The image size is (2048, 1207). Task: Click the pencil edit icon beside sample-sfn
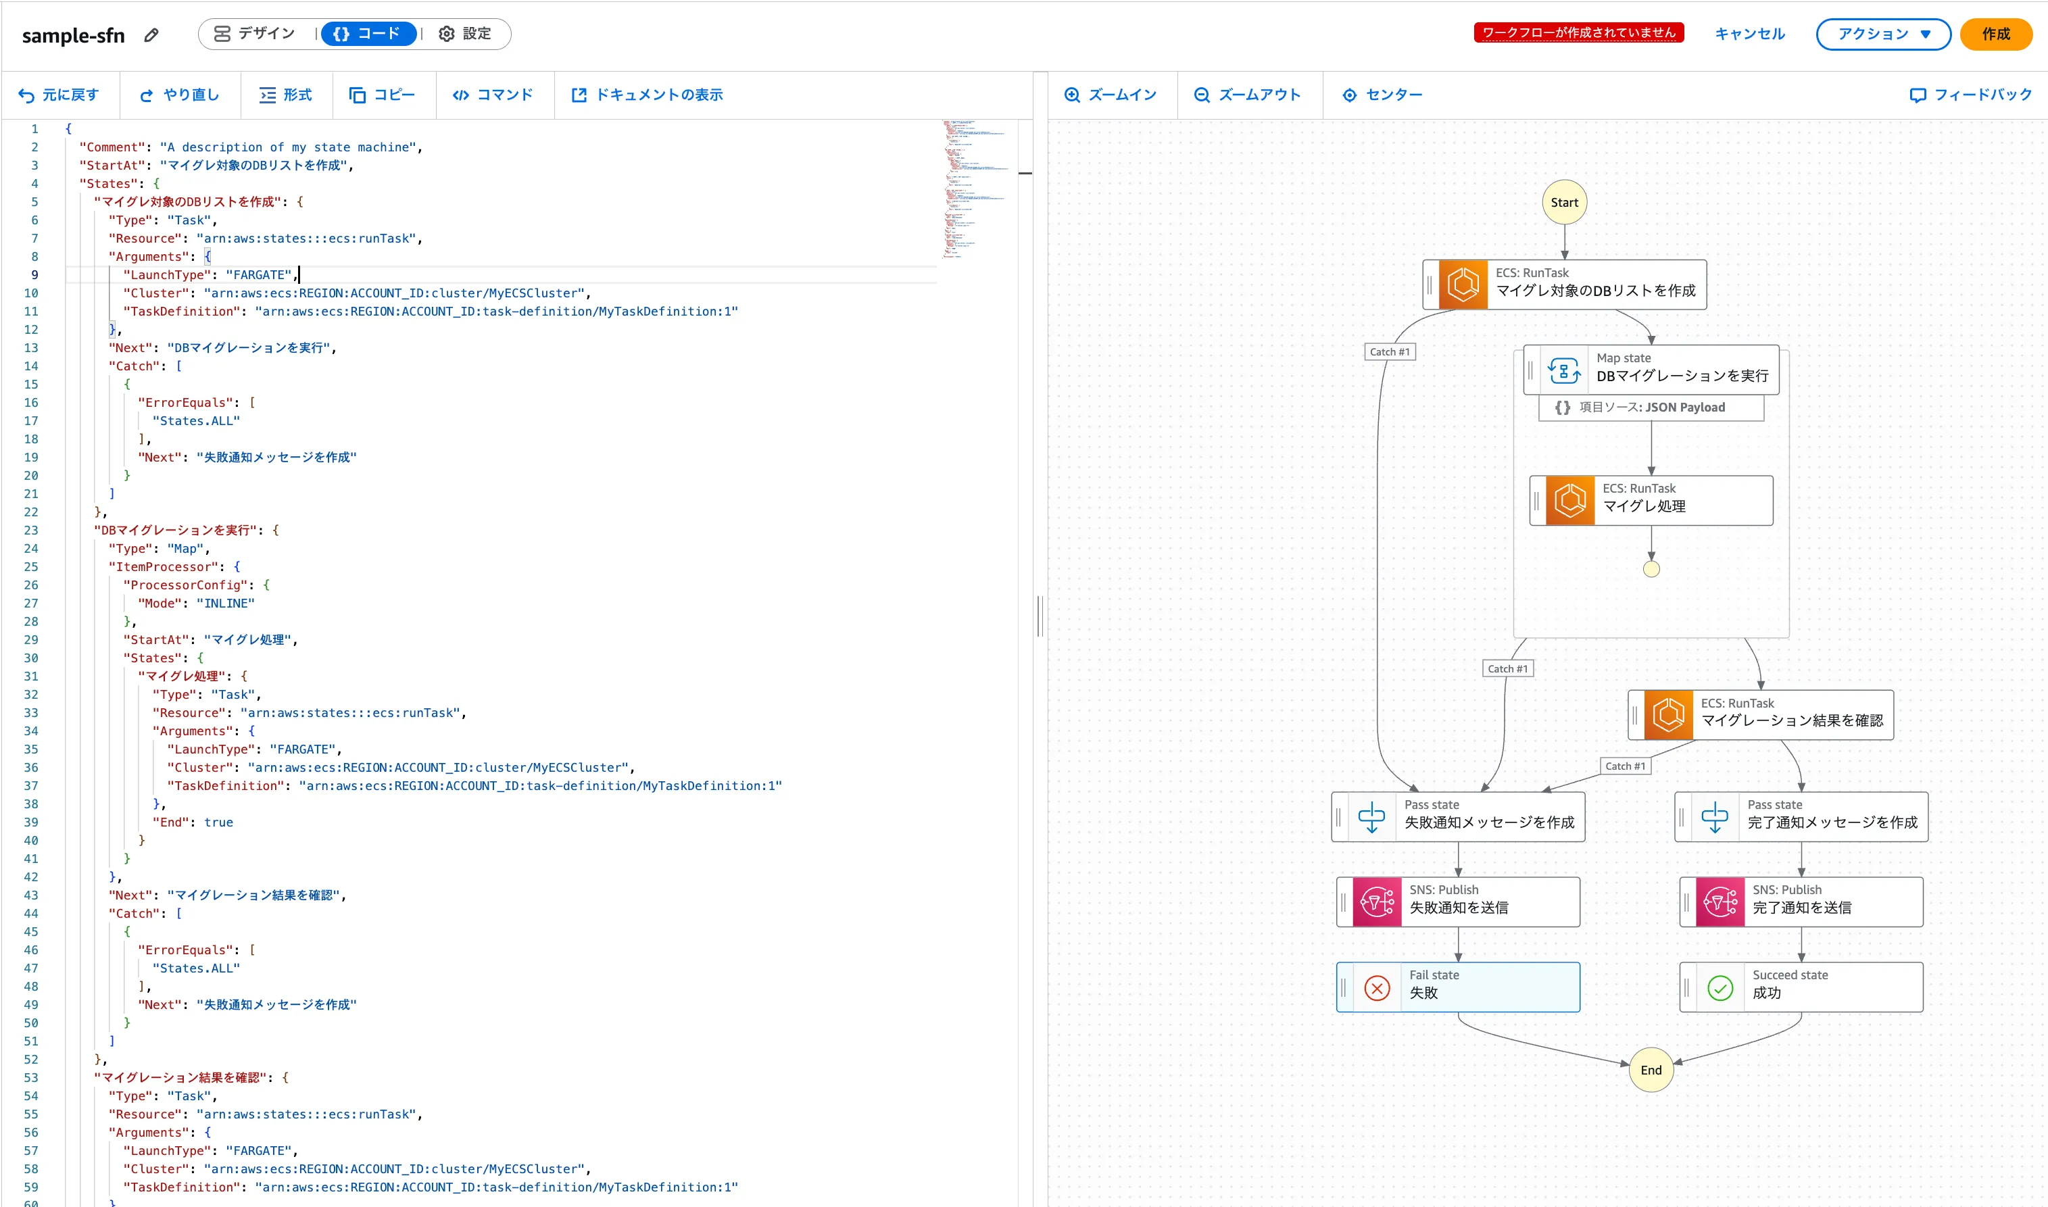click(x=151, y=35)
